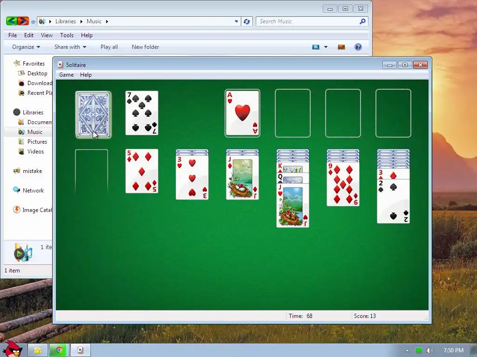
Task: Open the file explorer taskbar icon
Action: (37, 350)
